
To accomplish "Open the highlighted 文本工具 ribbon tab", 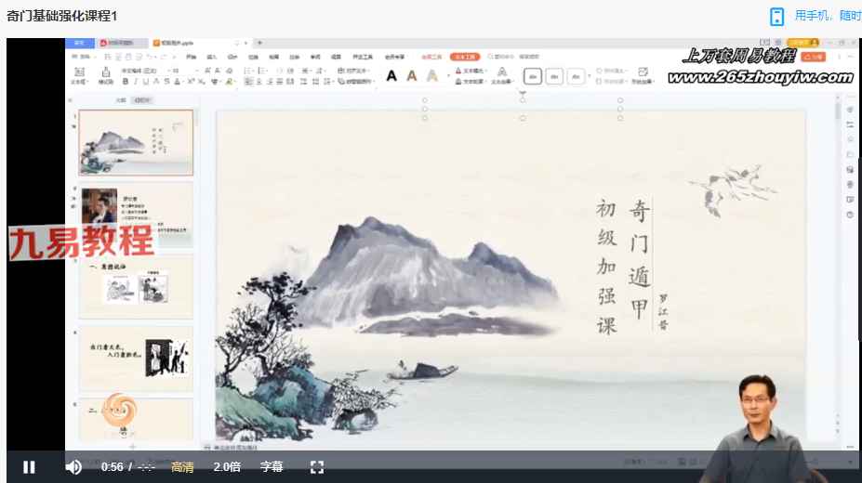I will coord(465,57).
